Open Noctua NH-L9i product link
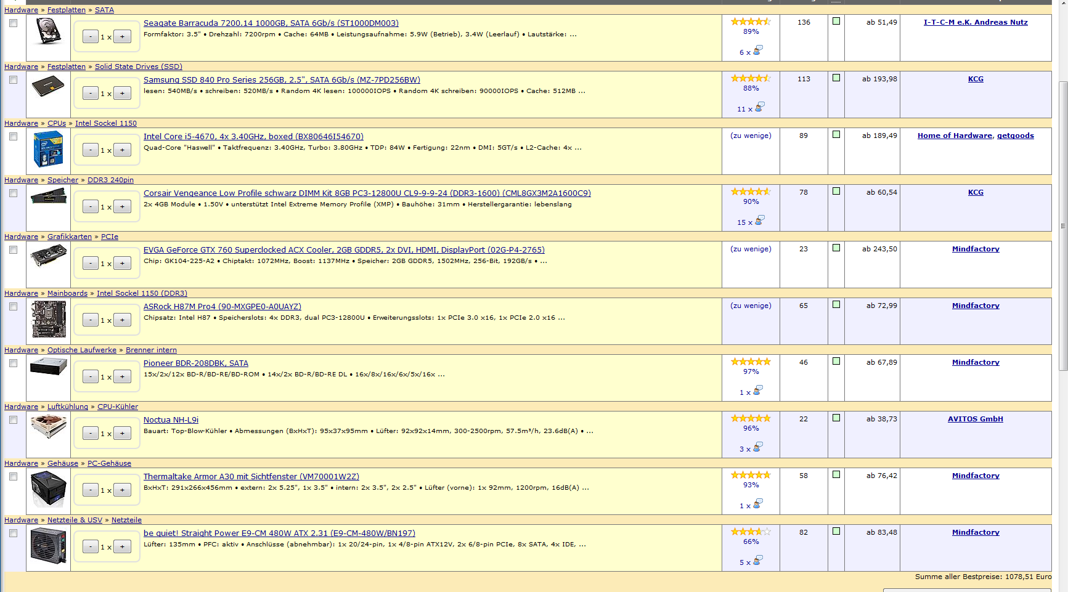This screenshot has height=592, width=1068. [171, 420]
